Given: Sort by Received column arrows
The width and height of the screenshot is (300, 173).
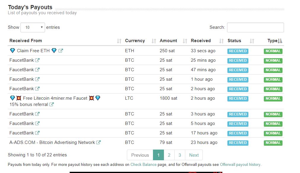Looking at the screenshot, I should click(221, 41).
